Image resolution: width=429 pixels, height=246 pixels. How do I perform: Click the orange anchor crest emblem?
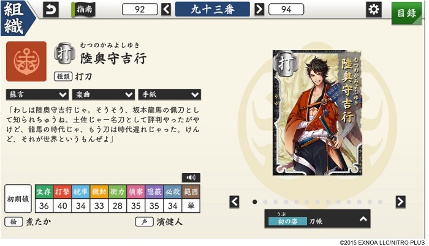26,61
